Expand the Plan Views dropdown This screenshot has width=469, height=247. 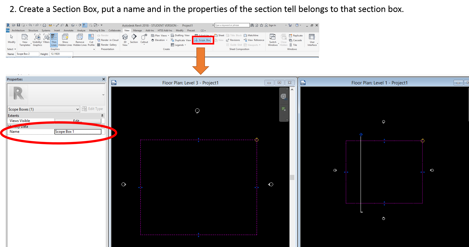pyautogui.click(x=160, y=35)
